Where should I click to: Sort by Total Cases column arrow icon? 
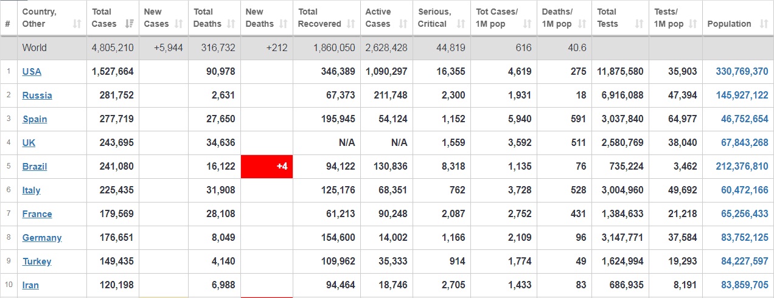tap(129, 24)
